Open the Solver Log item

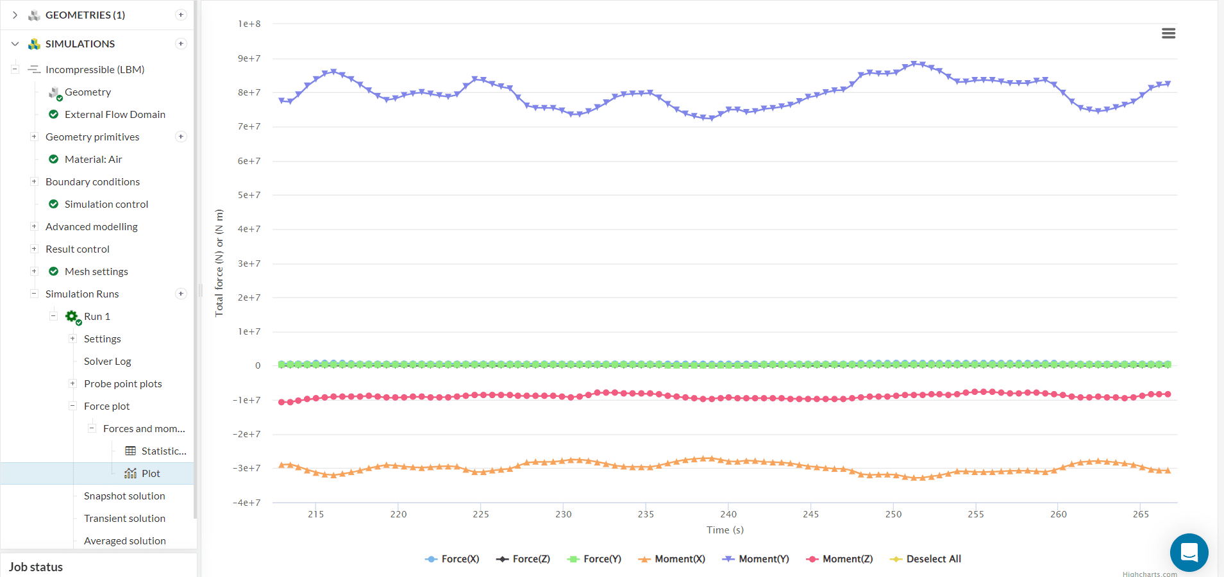click(x=107, y=361)
